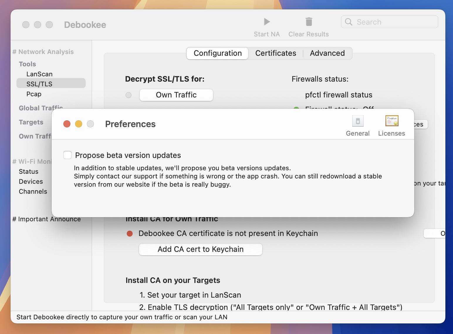Switch to the Advanced tab
Screen dimensions: 453x334
[327, 53]
